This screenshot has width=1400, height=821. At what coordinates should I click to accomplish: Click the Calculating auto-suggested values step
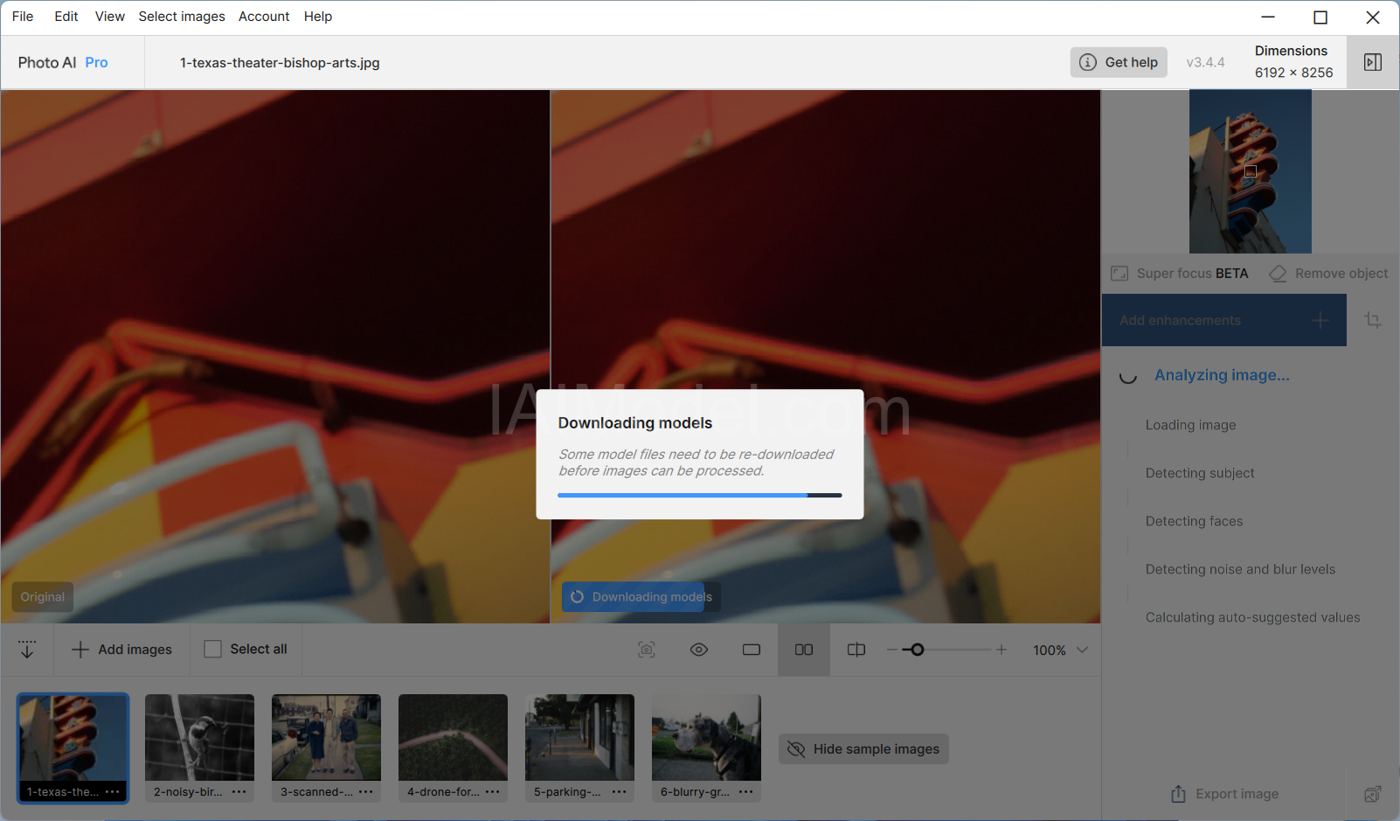coord(1252,617)
